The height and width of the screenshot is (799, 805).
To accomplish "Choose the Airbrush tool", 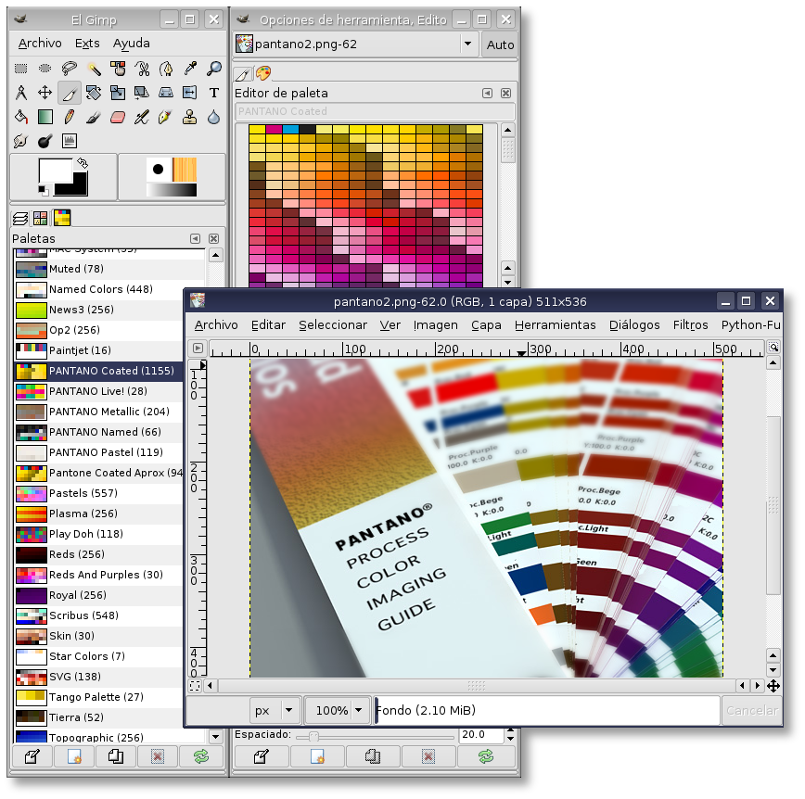I will (142, 117).
